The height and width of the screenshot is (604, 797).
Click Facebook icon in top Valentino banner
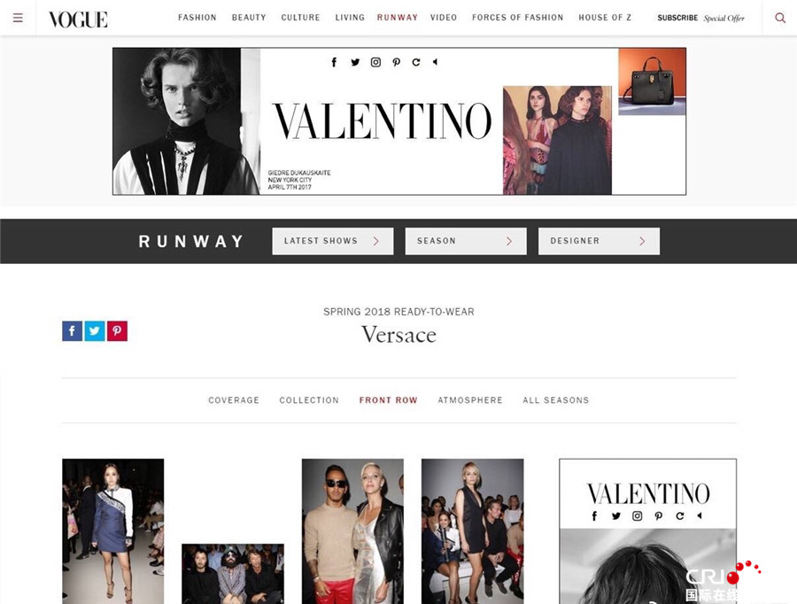pos(334,62)
